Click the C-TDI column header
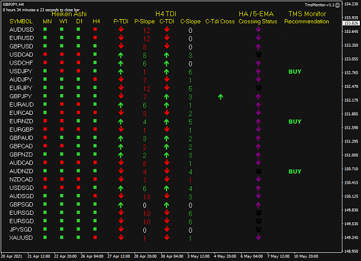 (x=167, y=21)
